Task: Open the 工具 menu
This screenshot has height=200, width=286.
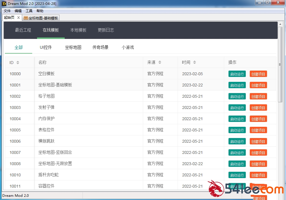Action: coord(29,11)
